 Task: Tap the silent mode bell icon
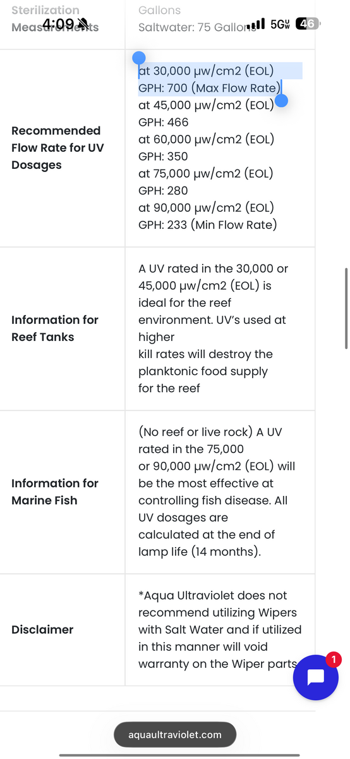pyautogui.click(x=83, y=24)
